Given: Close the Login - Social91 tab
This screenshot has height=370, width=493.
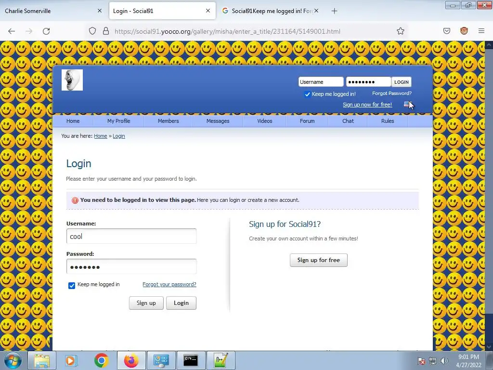Looking at the screenshot, I should [x=208, y=11].
